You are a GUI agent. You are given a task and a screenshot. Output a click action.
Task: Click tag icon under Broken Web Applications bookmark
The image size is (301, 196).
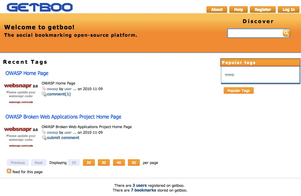click(x=44, y=132)
